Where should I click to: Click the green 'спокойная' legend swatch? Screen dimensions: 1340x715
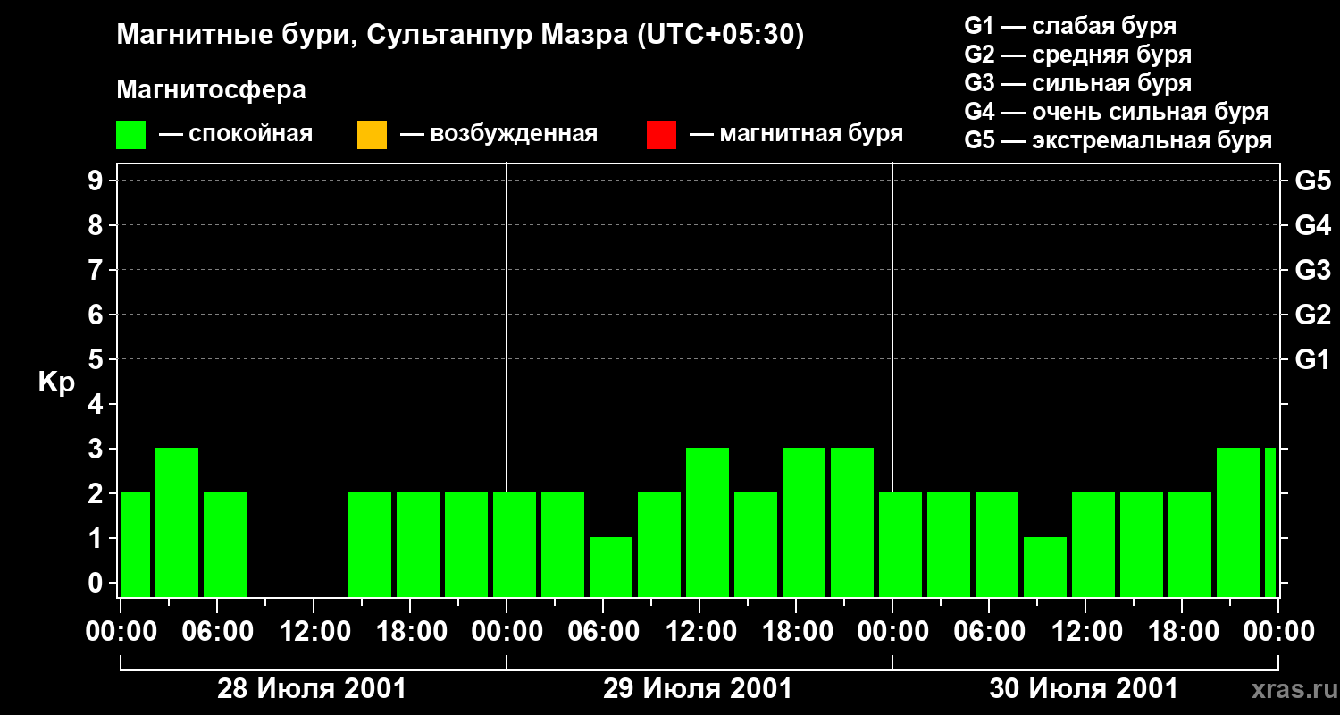[x=131, y=135]
